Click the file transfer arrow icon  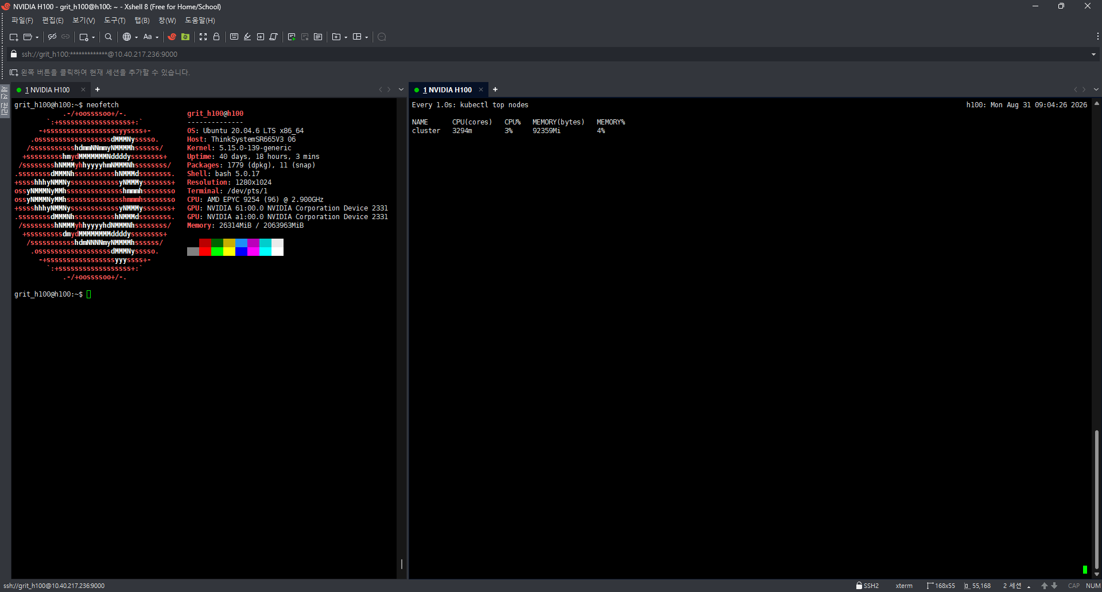point(261,37)
